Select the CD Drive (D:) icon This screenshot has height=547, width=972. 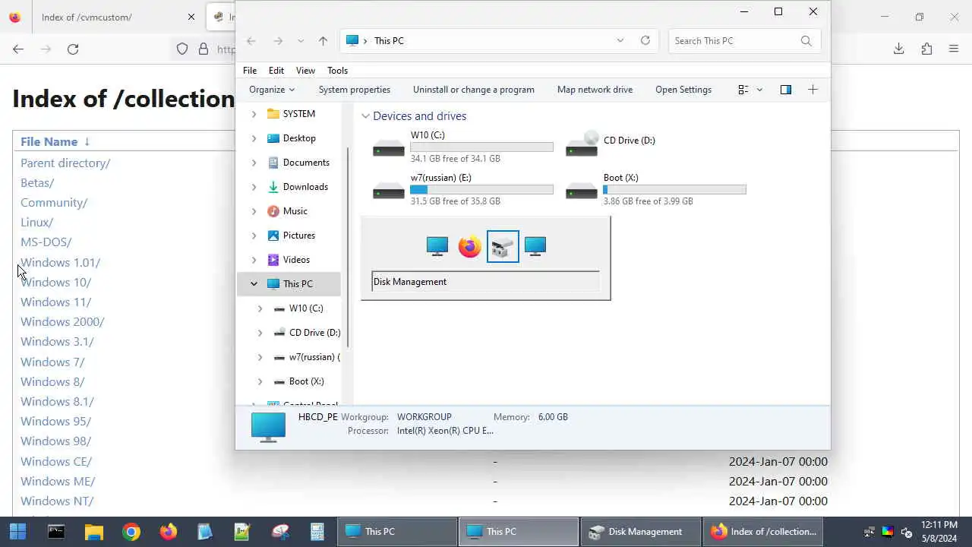click(582, 144)
